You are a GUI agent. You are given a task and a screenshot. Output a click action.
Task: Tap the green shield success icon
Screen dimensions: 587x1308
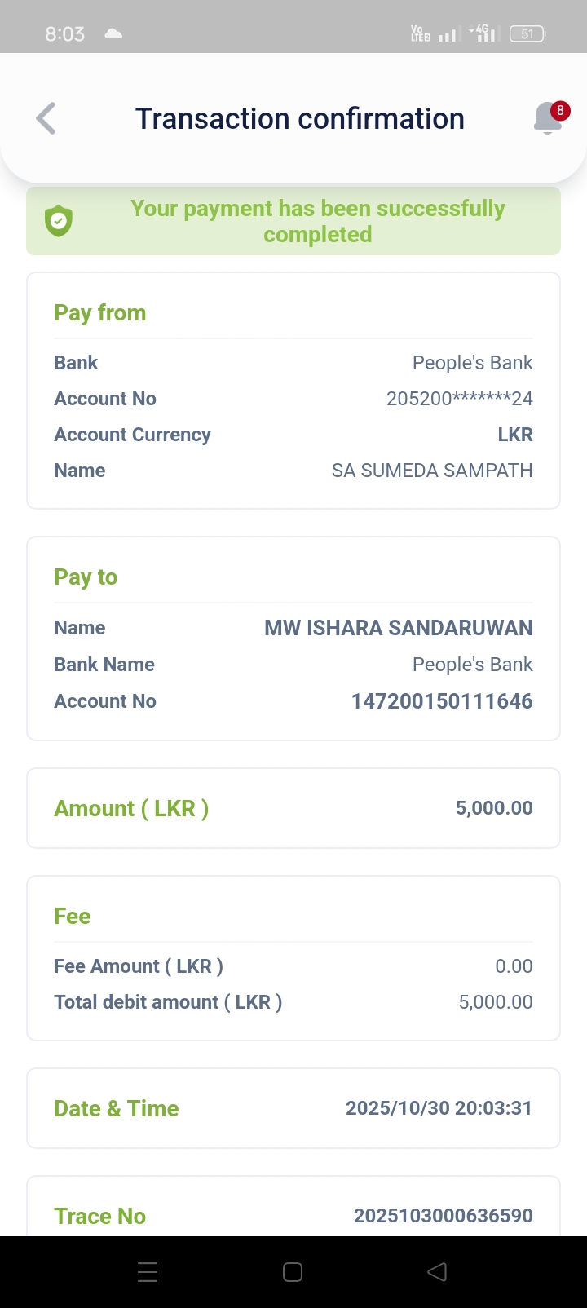(59, 221)
